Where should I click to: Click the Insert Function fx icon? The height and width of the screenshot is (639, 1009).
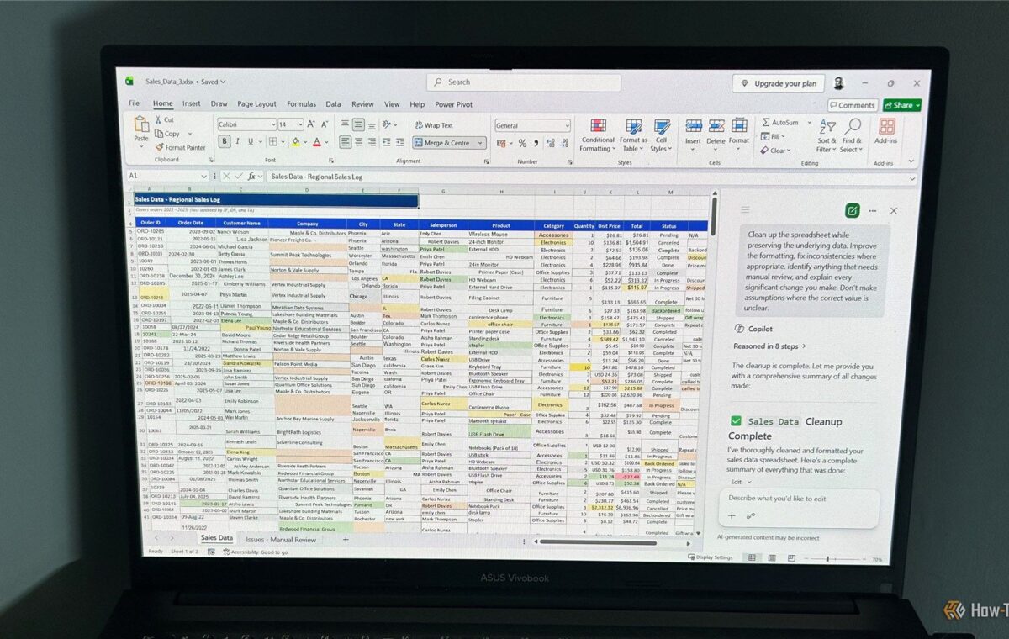click(x=251, y=177)
